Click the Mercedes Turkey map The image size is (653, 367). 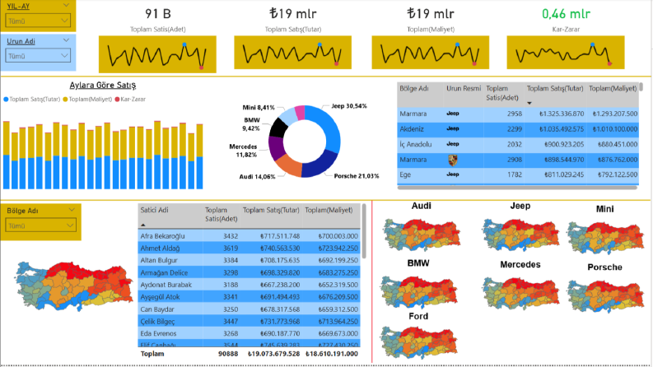tap(520, 293)
